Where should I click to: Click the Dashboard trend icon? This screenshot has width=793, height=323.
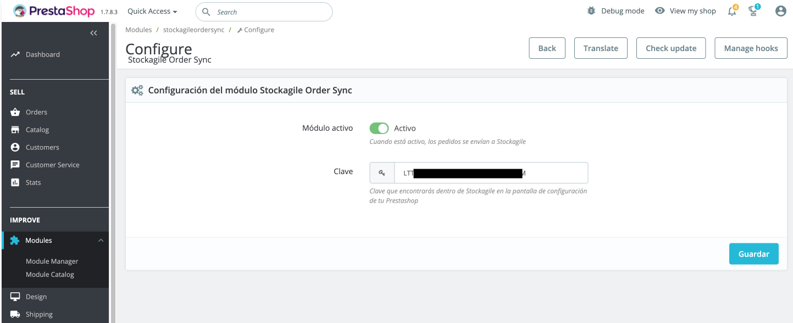point(15,54)
